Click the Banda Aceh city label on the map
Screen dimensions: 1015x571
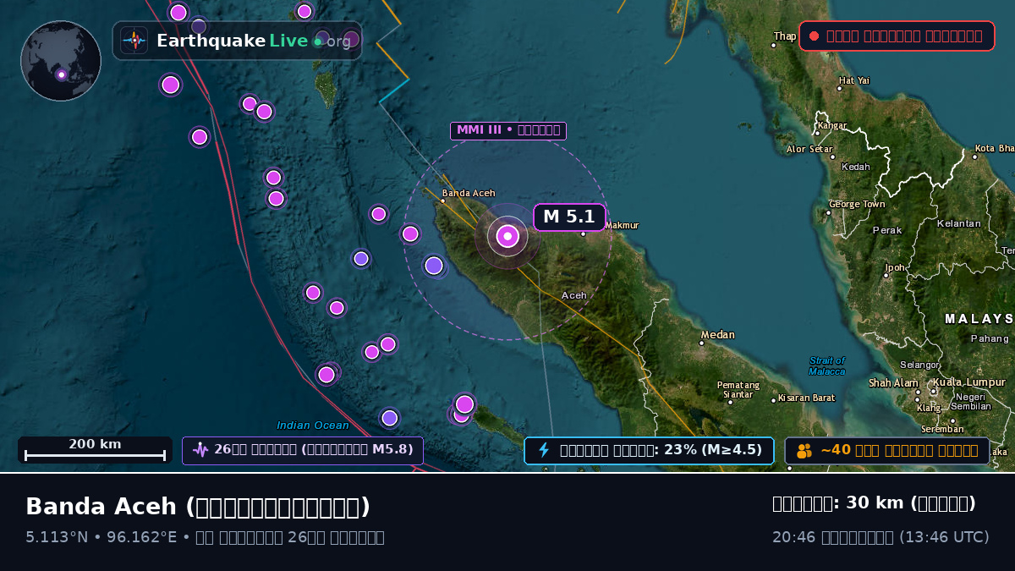click(469, 193)
